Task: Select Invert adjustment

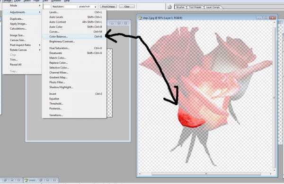Action: (74, 94)
